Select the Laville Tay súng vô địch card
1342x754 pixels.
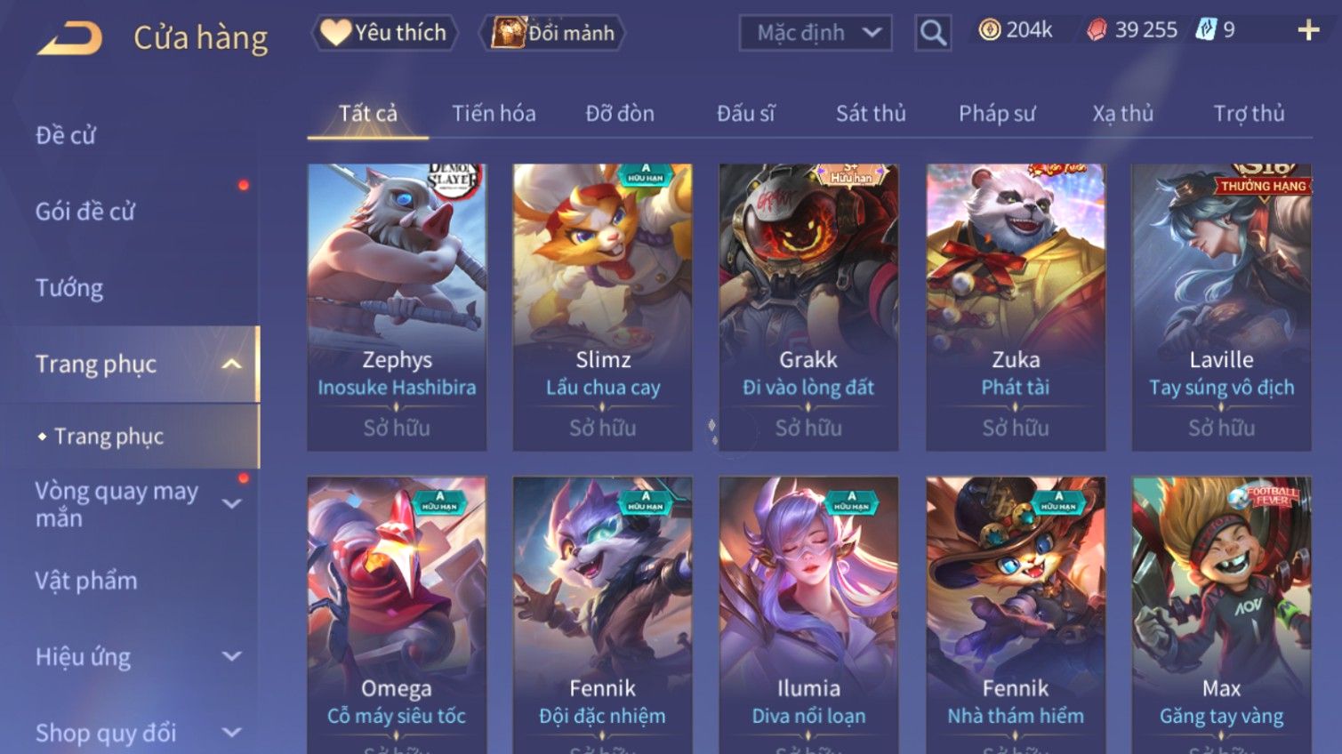1221,307
